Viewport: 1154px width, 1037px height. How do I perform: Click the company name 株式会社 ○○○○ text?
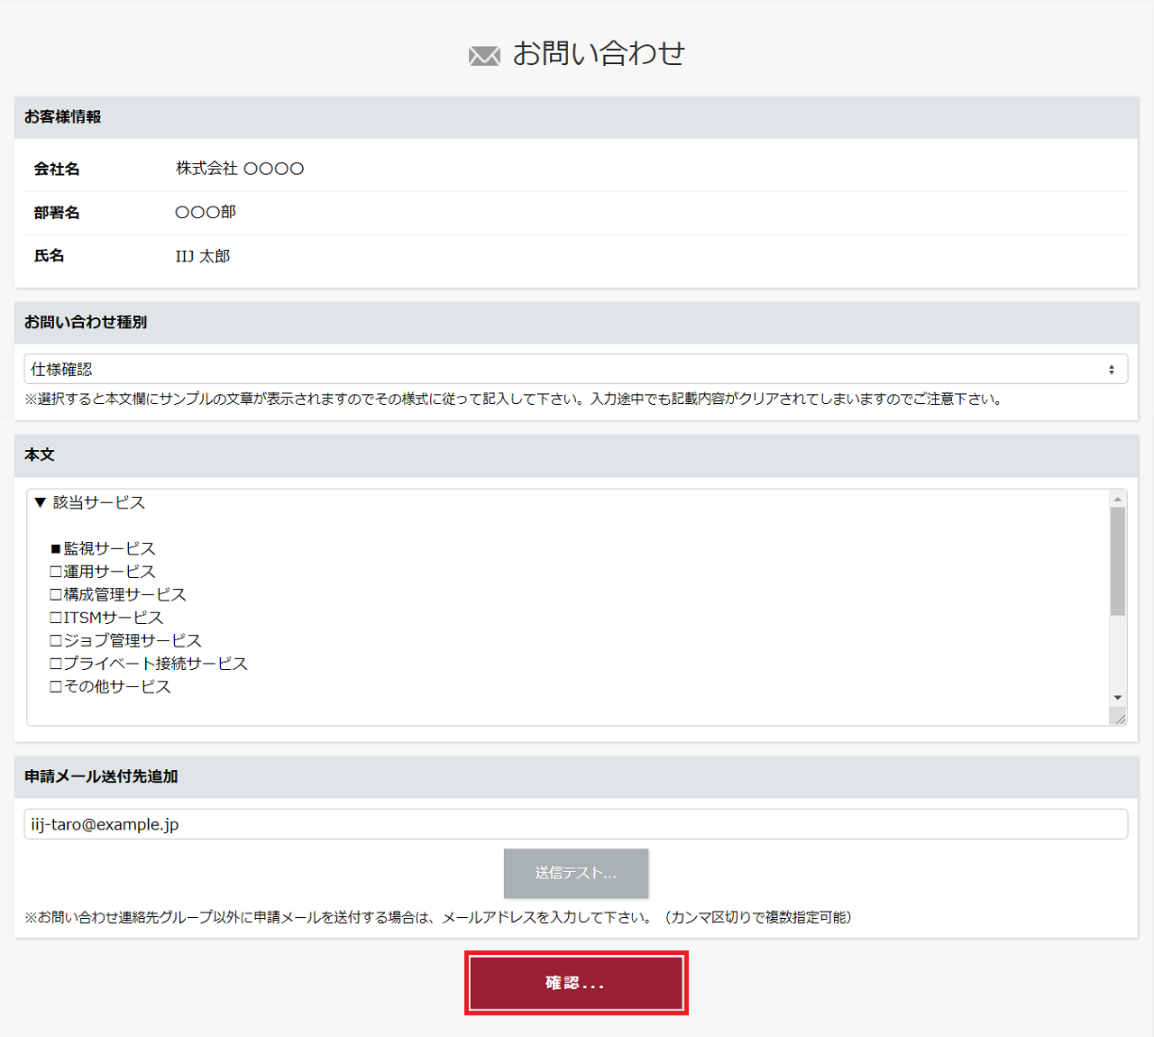(x=240, y=169)
